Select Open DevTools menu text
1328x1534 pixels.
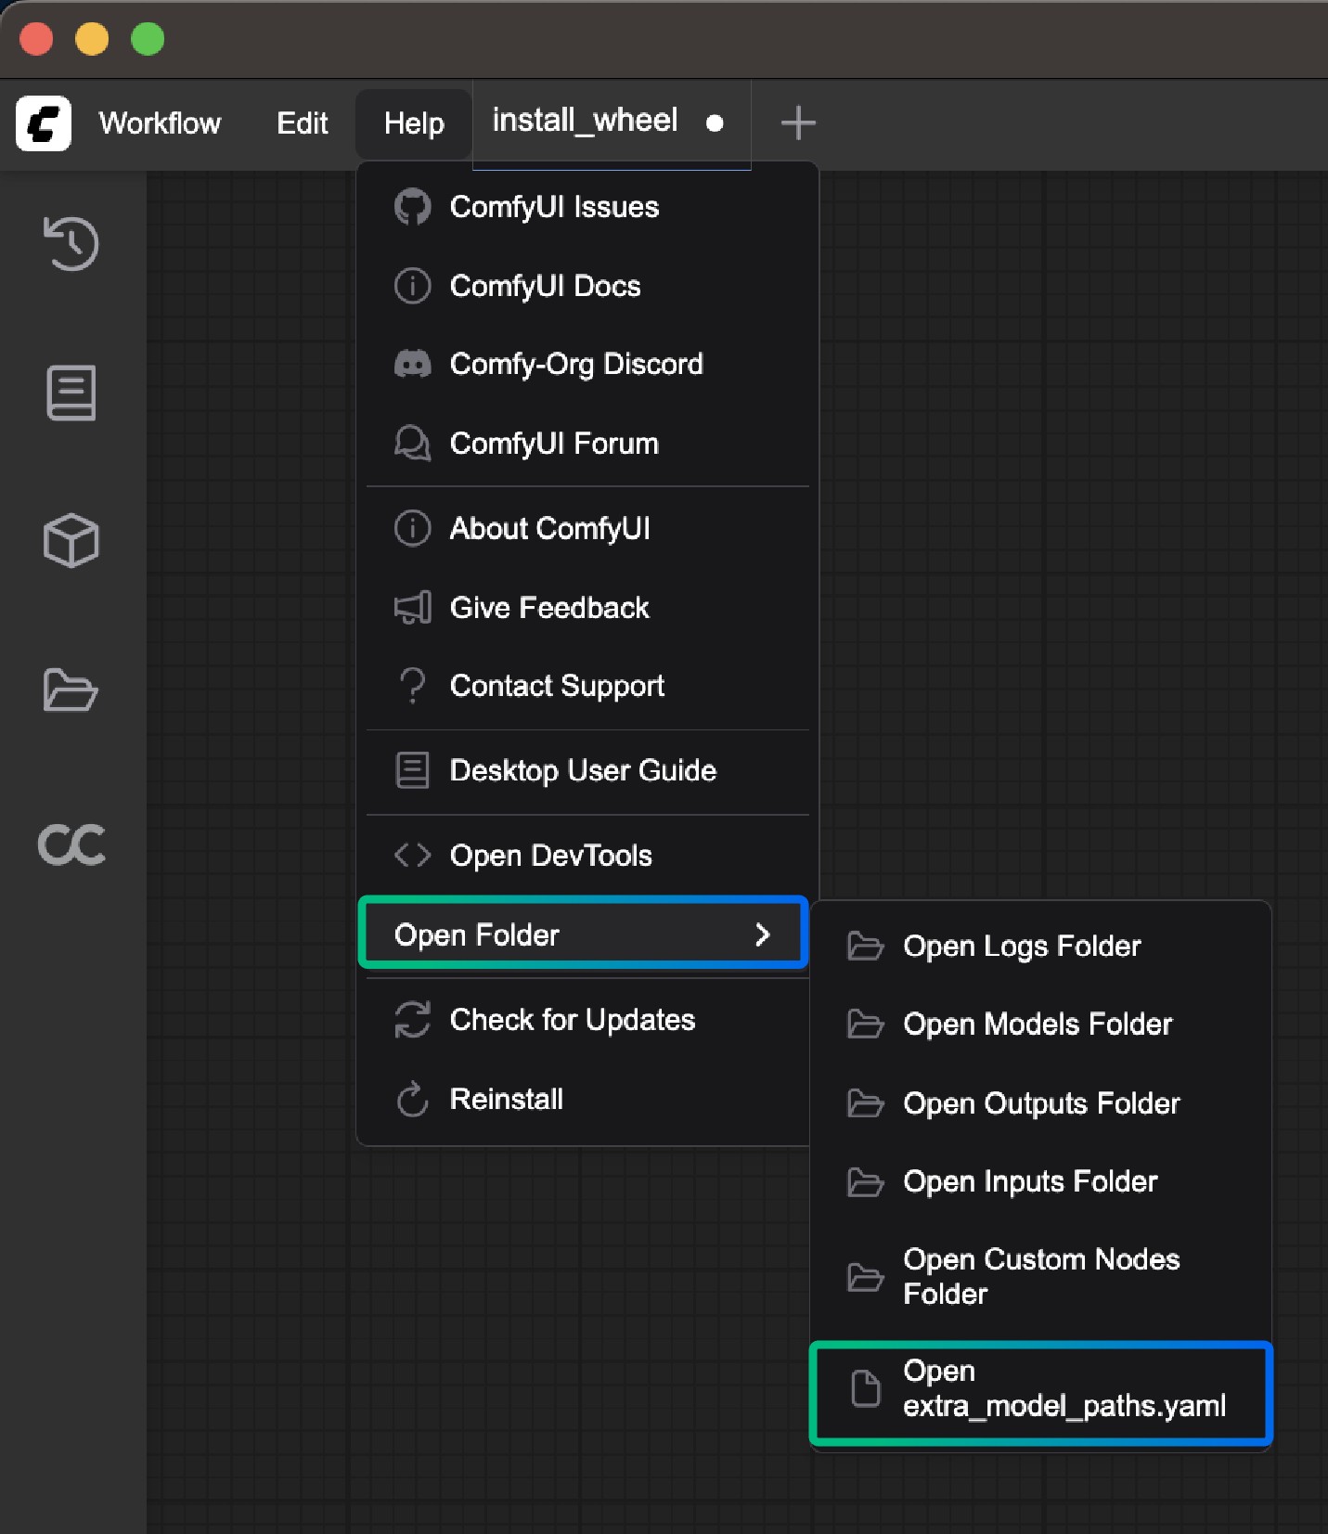click(551, 855)
